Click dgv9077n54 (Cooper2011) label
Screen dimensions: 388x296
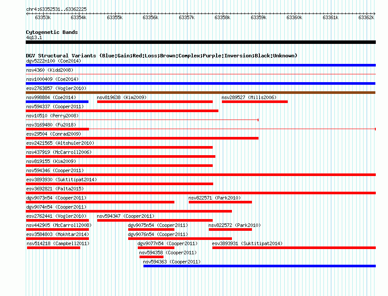click(167, 243)
